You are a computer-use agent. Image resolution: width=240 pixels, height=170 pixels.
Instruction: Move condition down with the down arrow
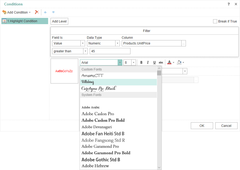53,12
